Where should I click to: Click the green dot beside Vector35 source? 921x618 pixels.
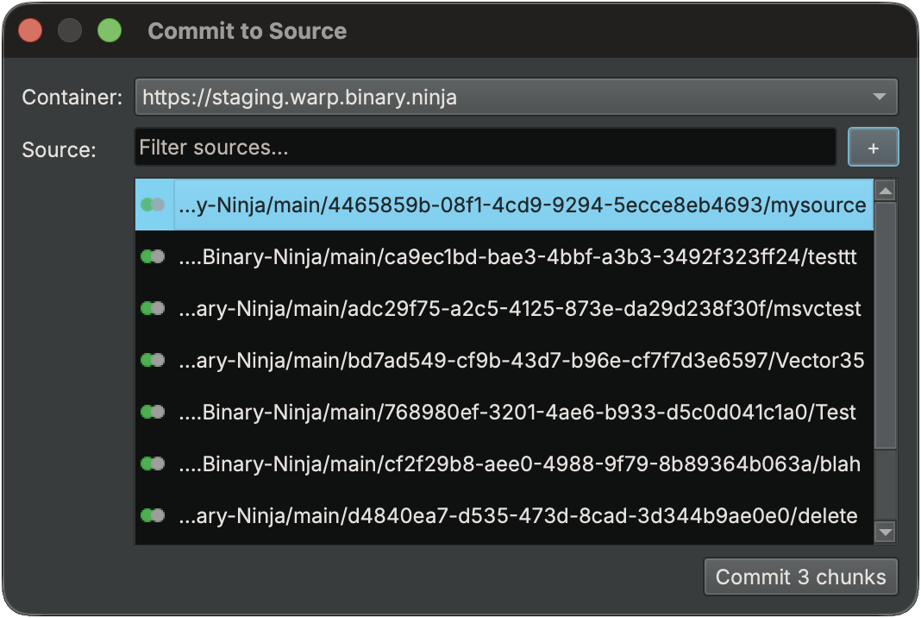(x=153, y=360)
